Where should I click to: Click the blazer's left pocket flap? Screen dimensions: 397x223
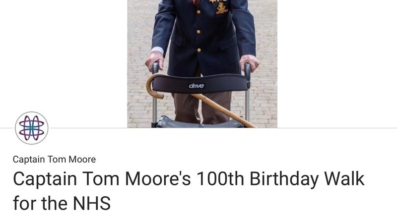(x=177, y=40)
